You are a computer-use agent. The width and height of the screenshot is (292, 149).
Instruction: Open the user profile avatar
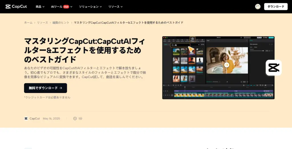pyautogui.click(x=258, y=7)
